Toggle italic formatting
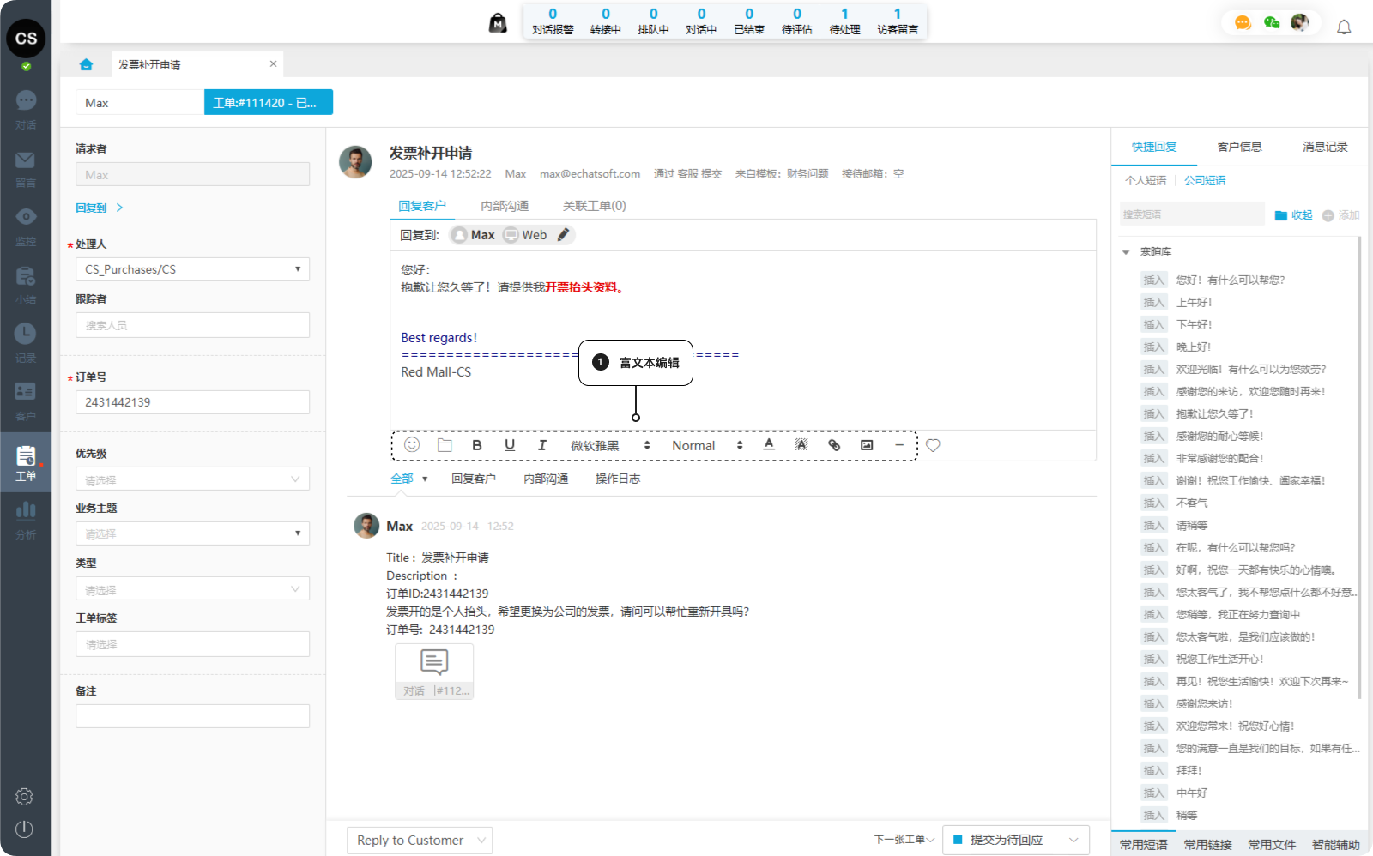 pyautogui.click(x=542, y=445)
